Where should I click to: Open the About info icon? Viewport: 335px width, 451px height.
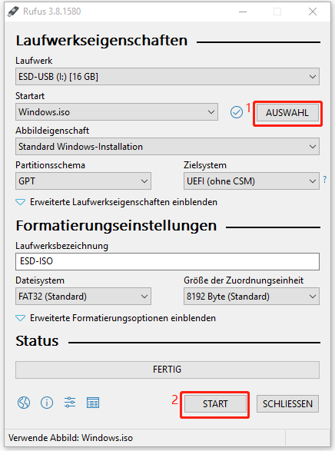[47, 403]
